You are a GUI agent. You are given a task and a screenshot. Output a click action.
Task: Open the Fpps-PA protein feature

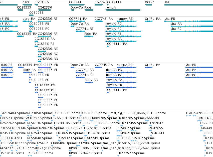coord(89,82)
